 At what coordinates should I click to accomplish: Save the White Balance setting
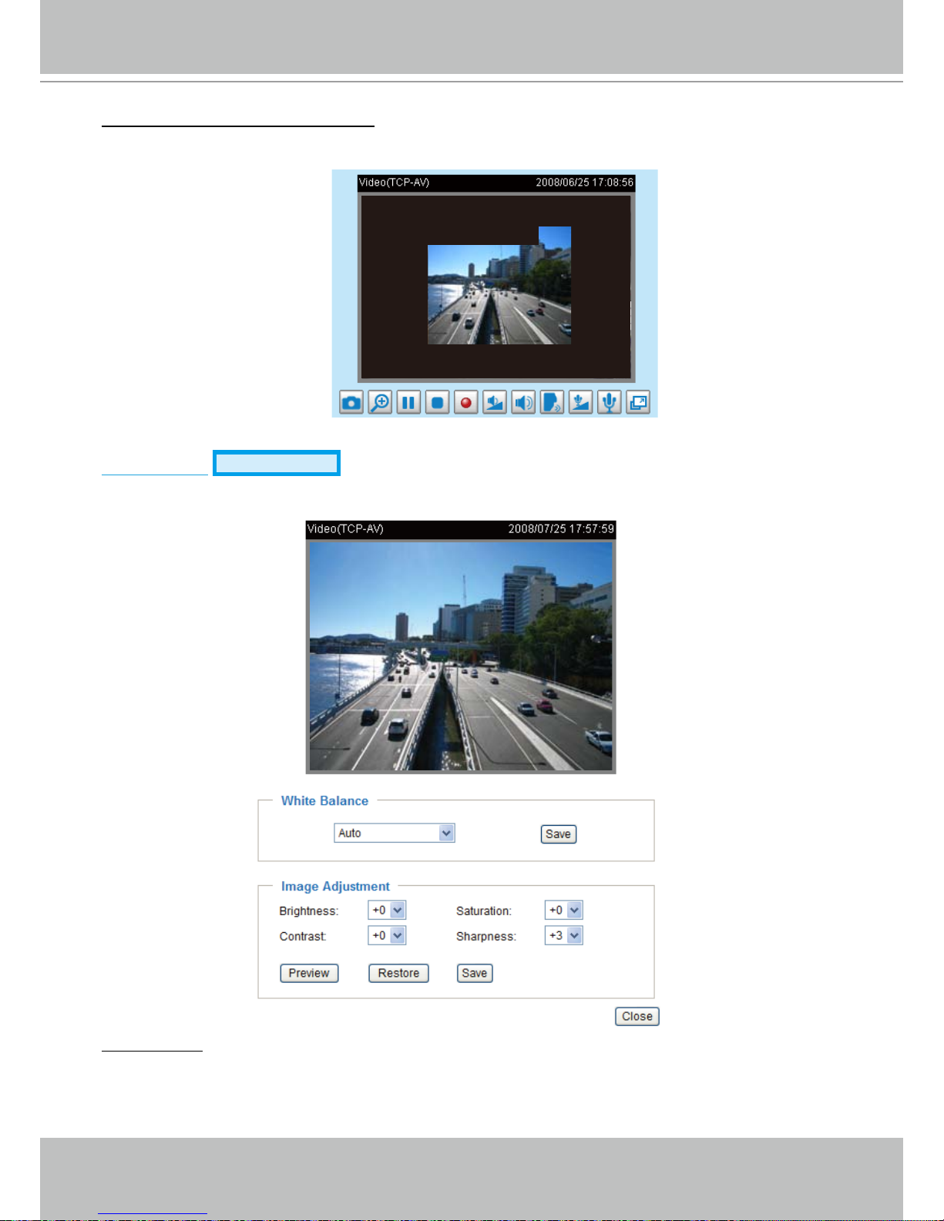coord(559,834)
